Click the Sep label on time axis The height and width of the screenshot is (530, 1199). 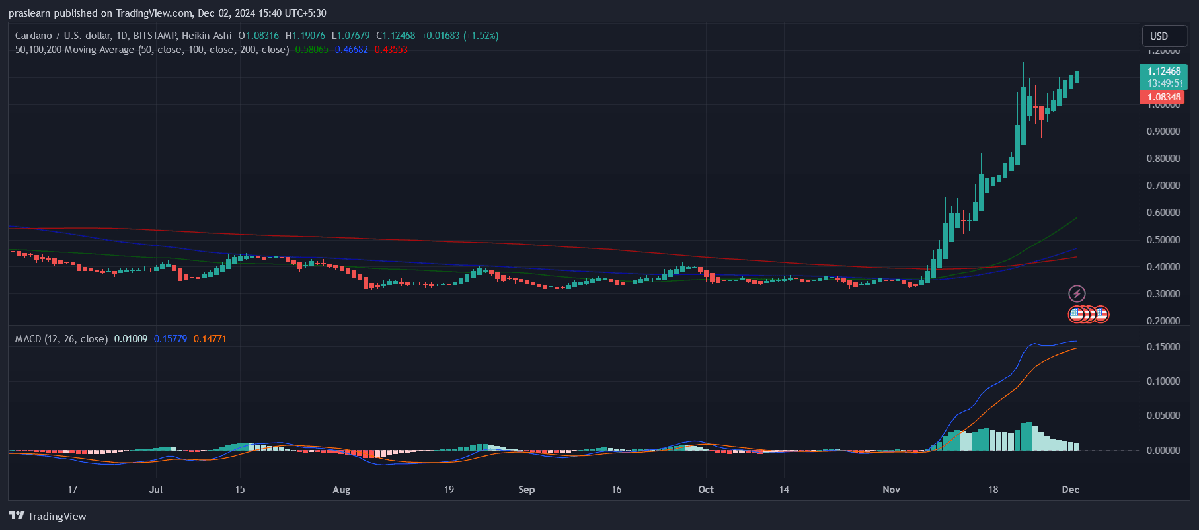526,490
